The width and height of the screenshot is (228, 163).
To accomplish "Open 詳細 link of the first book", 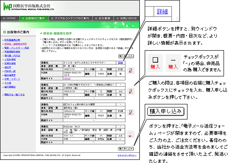I will pos(120,63).
